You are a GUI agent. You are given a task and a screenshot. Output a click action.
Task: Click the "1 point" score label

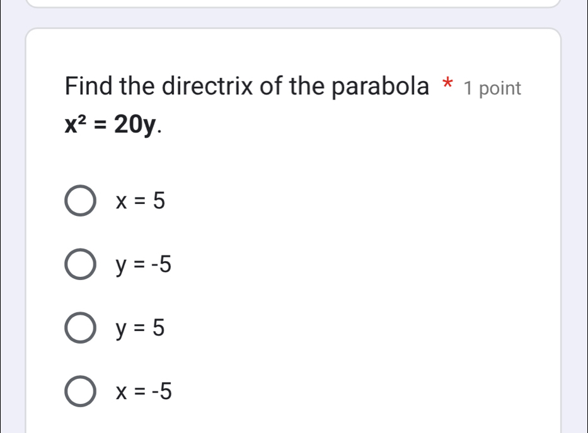coord(492,88)
